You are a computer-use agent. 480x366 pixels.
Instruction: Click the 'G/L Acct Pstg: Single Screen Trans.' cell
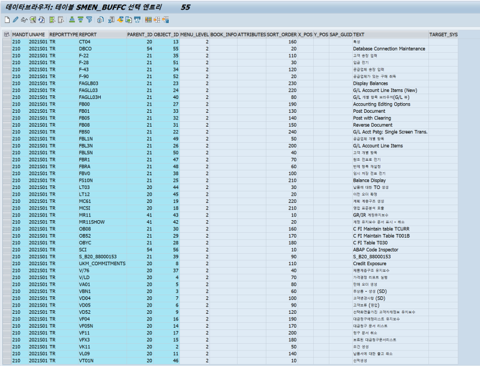click(391, 132)
